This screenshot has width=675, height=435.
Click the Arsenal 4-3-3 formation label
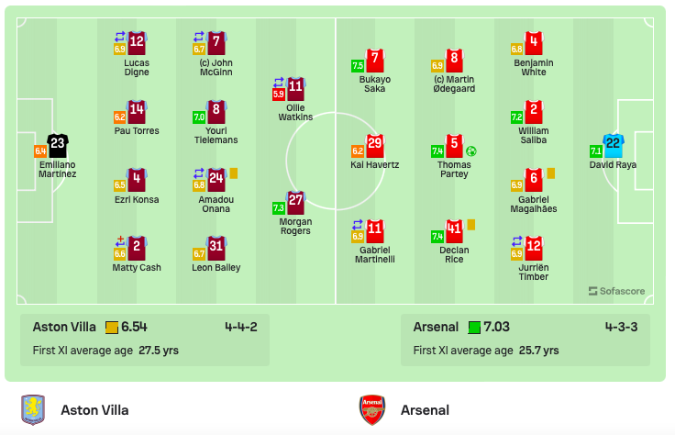point(621,327)
